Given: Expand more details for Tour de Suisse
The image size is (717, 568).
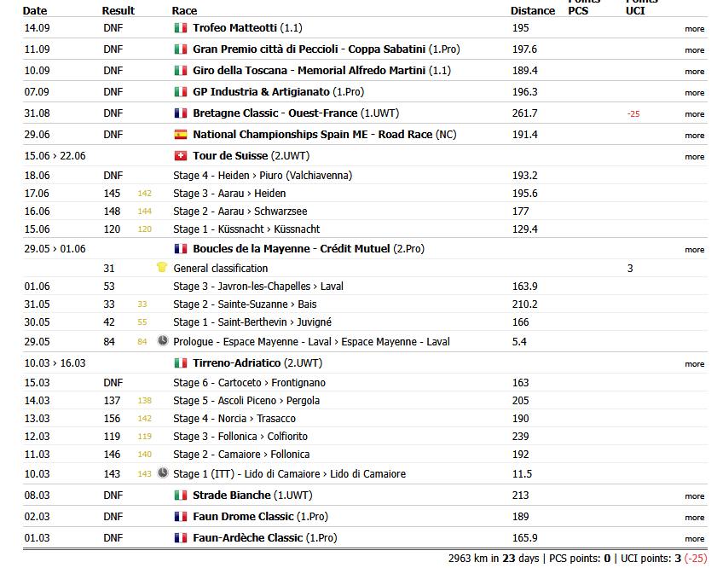Looking at the screenshot, I should pos(694,157).
